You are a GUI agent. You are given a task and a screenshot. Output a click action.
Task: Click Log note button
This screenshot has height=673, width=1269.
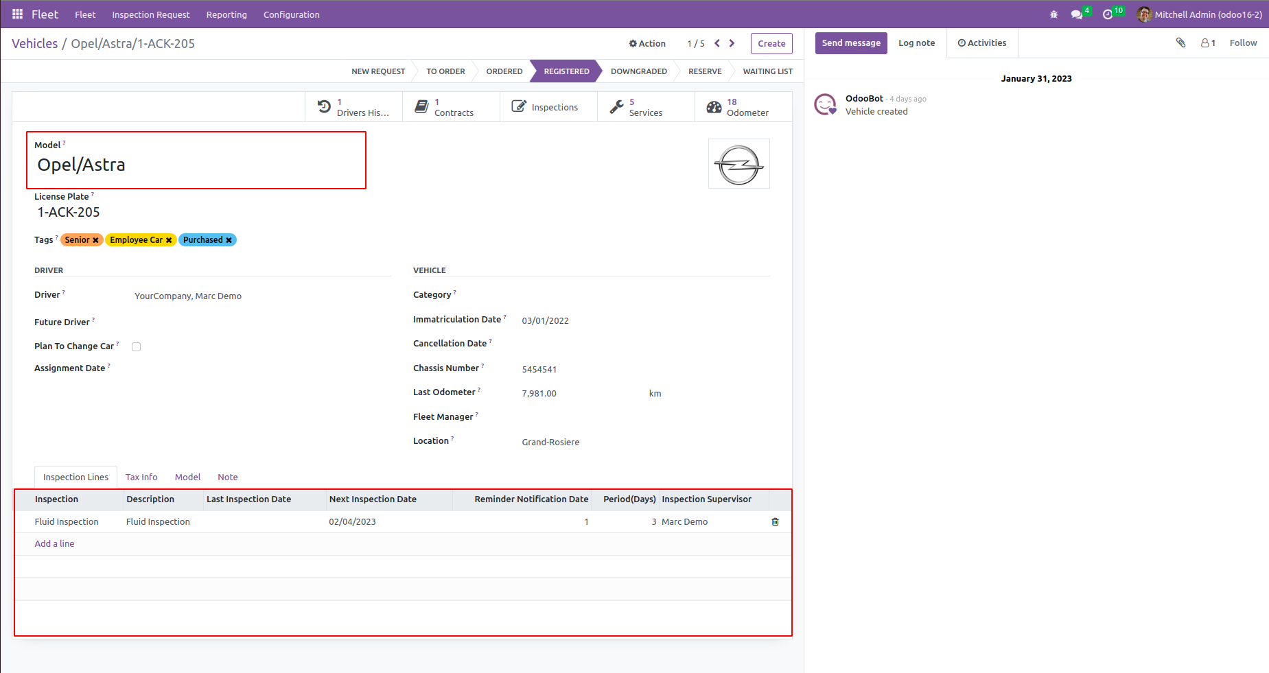[917, 43]
